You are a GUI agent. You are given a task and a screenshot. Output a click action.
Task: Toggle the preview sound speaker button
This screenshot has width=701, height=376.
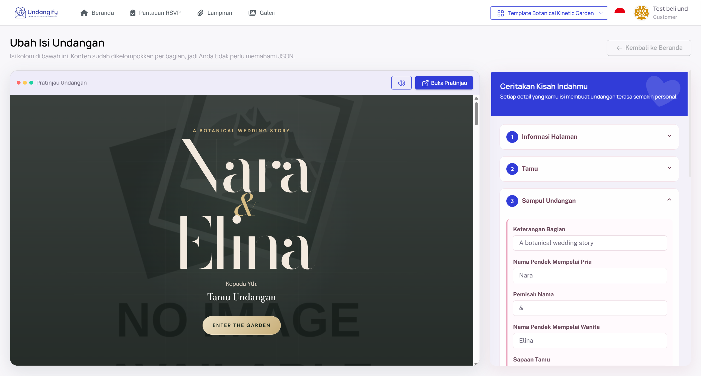tap(401, 83)
